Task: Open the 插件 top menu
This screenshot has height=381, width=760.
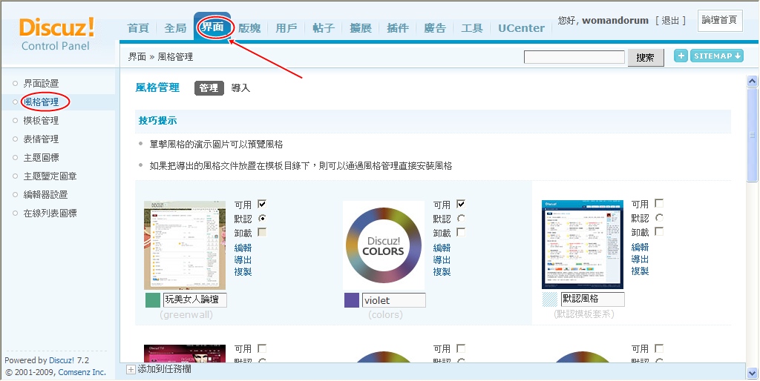Action: [398, 28]
